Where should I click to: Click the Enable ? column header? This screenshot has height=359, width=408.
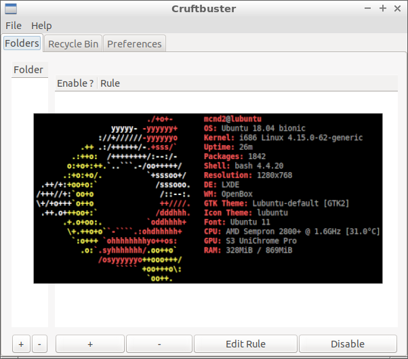coord(76,83)
